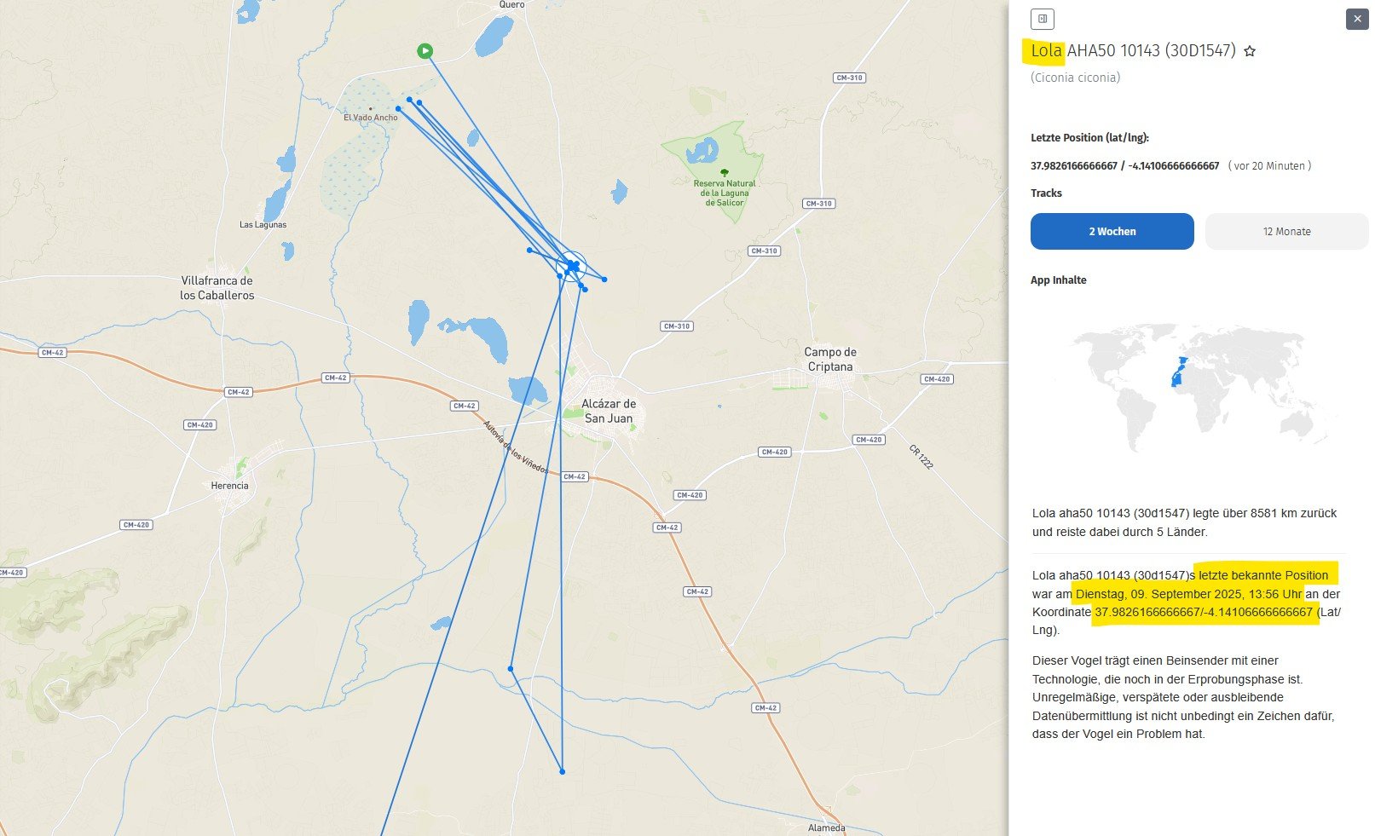Switch to the 12 Monate track

1286,231
